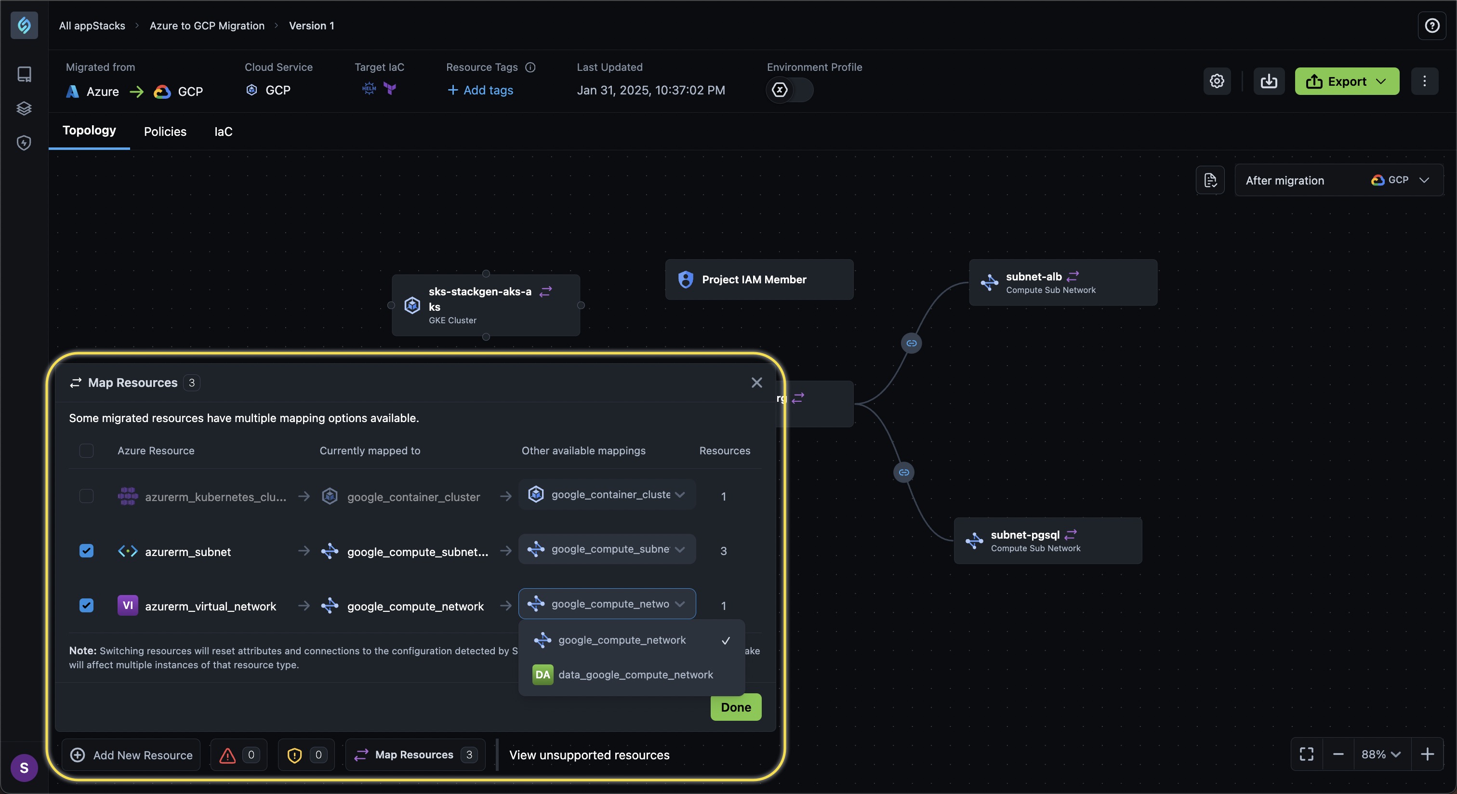This screenshot has width=1457, height=794.
Task: Toggle select-all checkbox in table header
Action: pyautogui.click(x=86, y=451)
